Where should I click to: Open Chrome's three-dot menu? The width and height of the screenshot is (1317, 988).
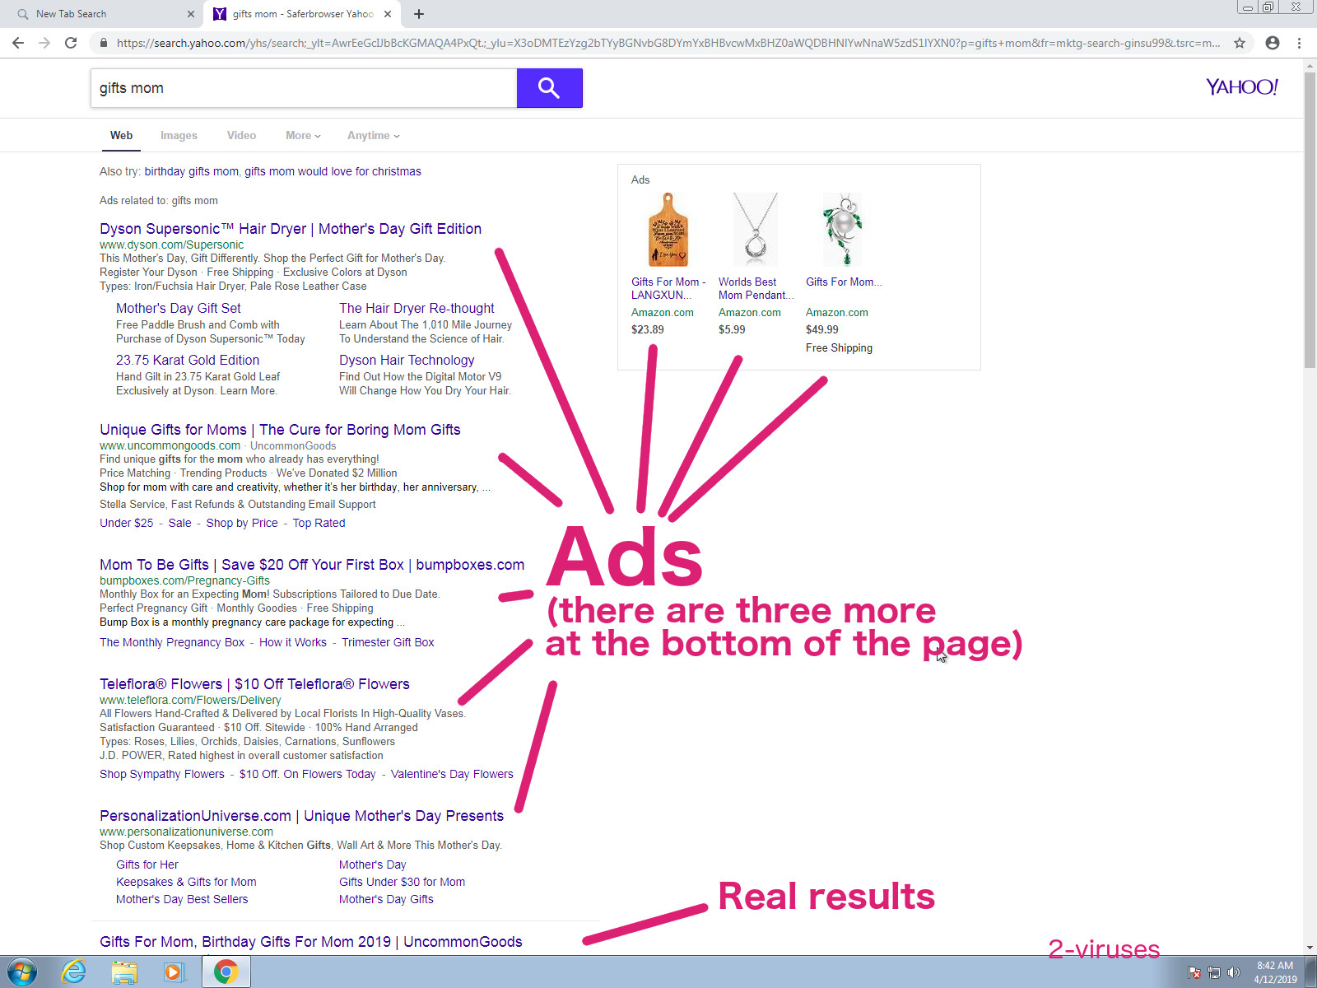pos(1299,43)
